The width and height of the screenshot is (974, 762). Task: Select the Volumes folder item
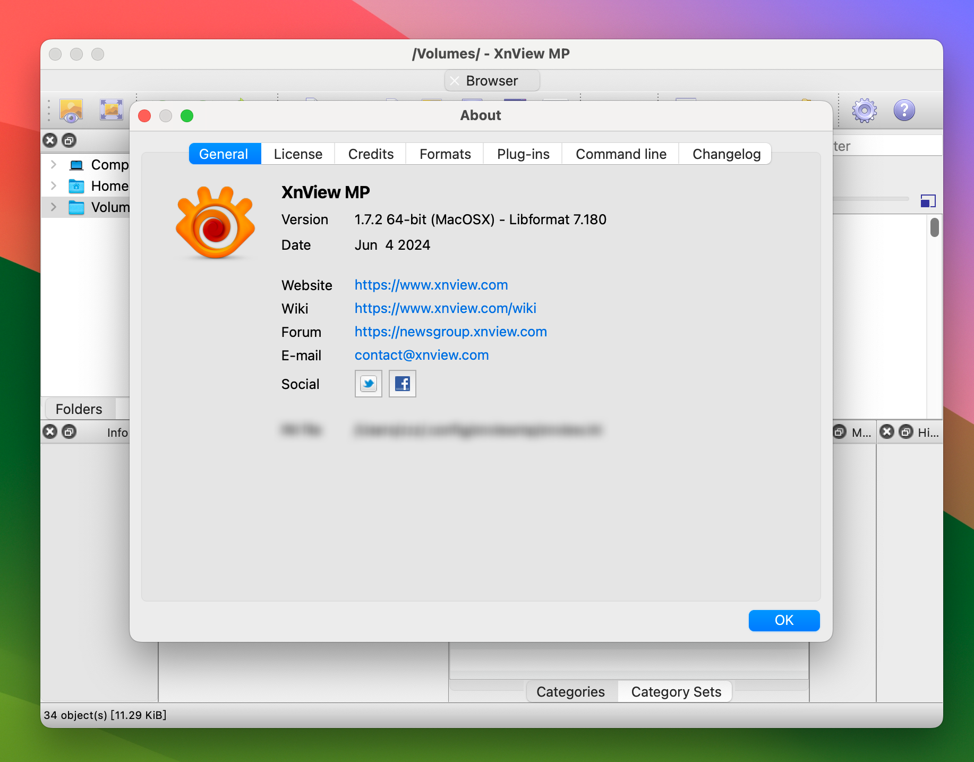[99, 207]
